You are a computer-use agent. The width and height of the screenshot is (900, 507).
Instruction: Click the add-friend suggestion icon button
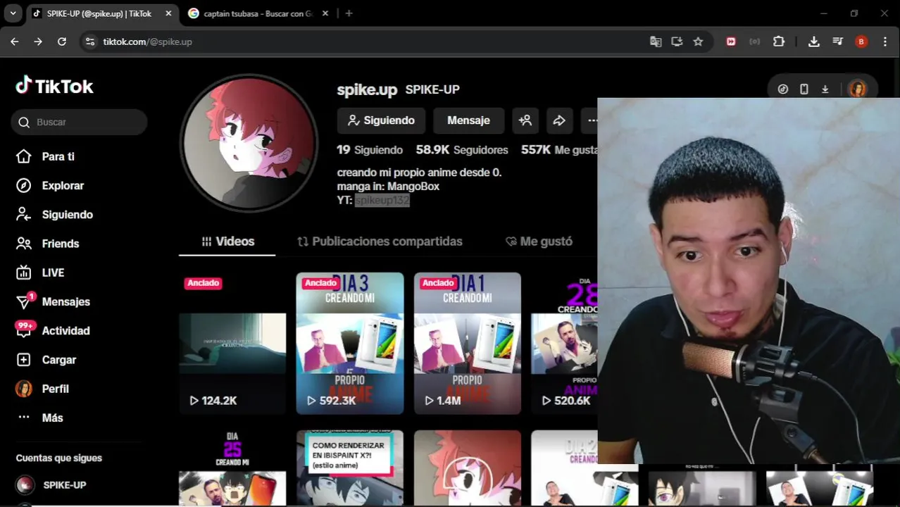[525, 120]
